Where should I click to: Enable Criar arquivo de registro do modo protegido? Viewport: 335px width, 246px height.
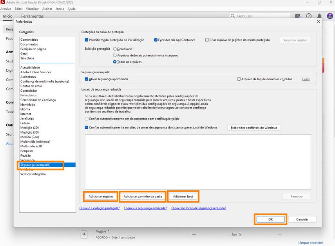coord(207,40)
